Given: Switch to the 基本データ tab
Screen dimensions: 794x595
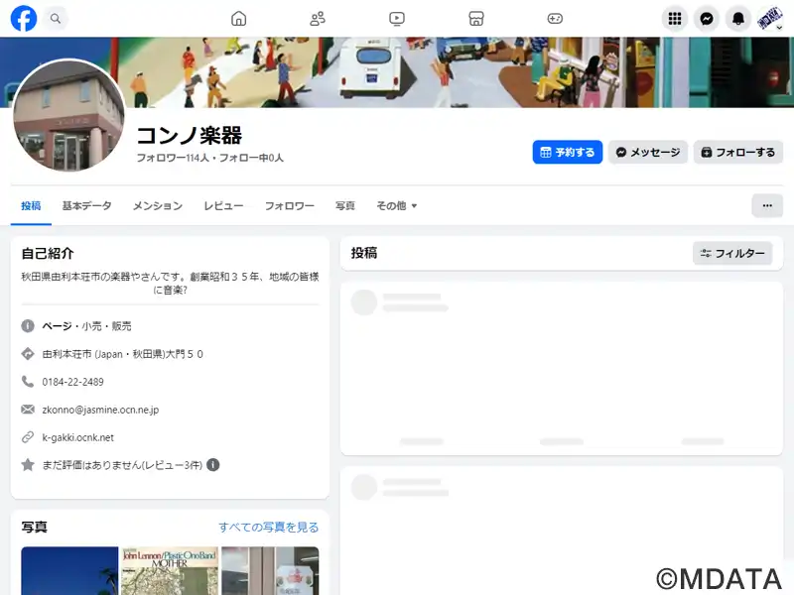Looking at the screenshot, I should click(86, 206).
